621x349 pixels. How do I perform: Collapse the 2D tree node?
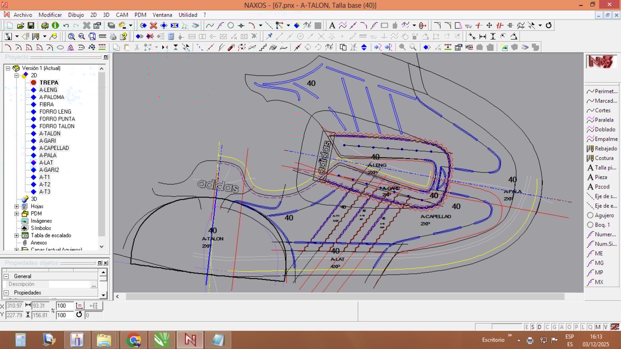pyautogui.click(x=17, y=75)
